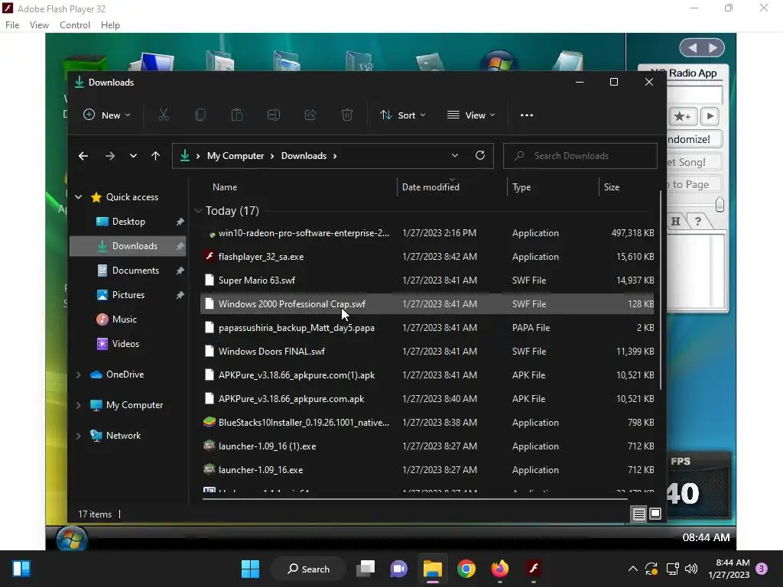Screen dimensions: 783x587
Task: Open the Control menu in Flash Player
Action: point(75,25)
